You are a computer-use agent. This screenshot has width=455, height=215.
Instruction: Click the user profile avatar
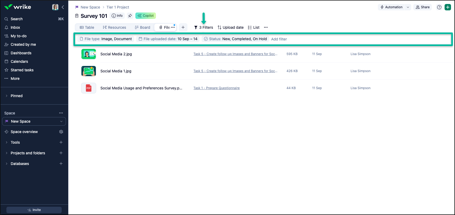[55, 7]
